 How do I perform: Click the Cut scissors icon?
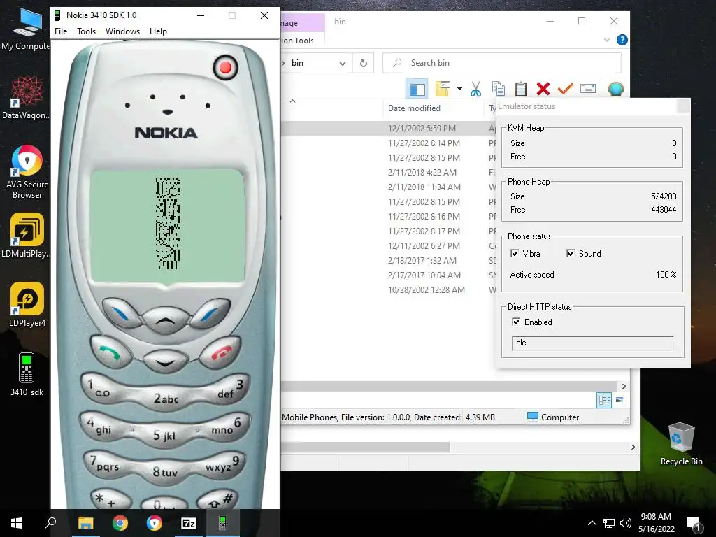click(475, 89)
